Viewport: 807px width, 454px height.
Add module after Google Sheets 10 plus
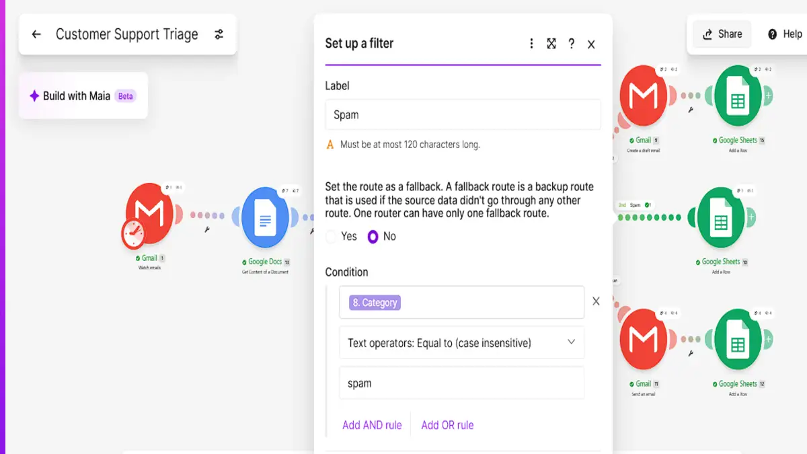pos(751,217)
